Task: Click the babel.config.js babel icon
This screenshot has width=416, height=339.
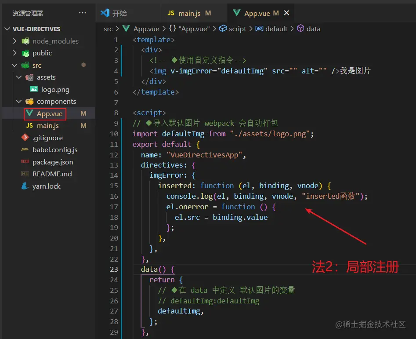Action: [25, 150]
